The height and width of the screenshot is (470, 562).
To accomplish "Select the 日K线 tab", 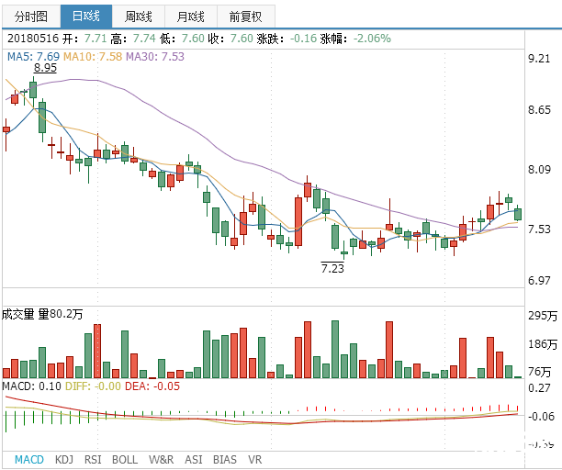I will [x=86, y=17].
